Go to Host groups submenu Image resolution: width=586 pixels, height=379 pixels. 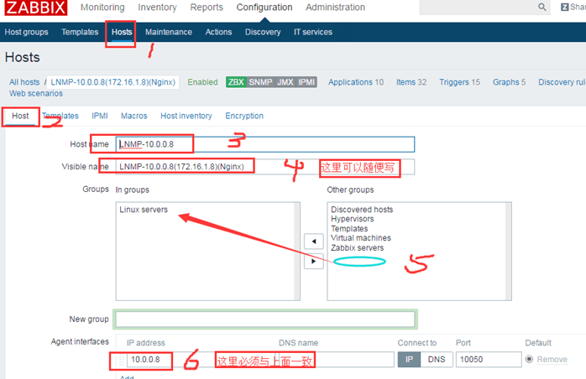click(26, 32)
